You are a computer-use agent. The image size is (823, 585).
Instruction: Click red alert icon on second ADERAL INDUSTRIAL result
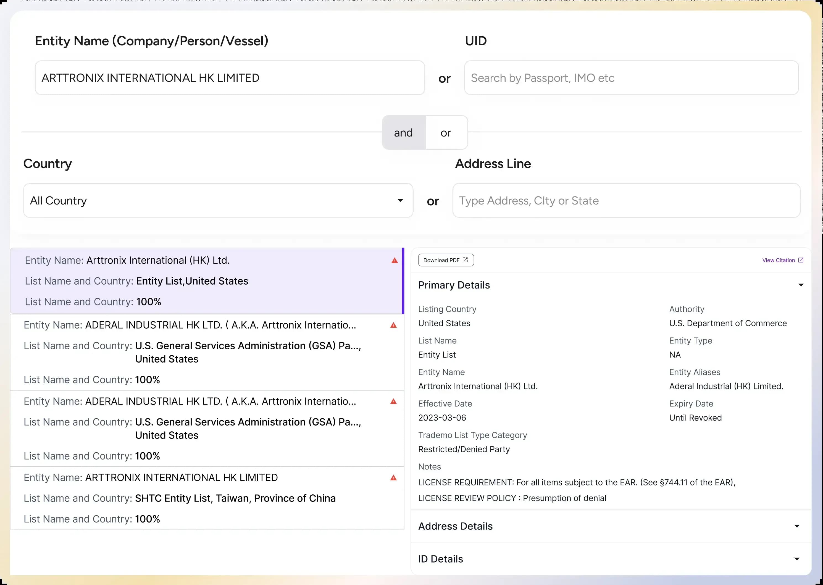(x=393, y=402)
